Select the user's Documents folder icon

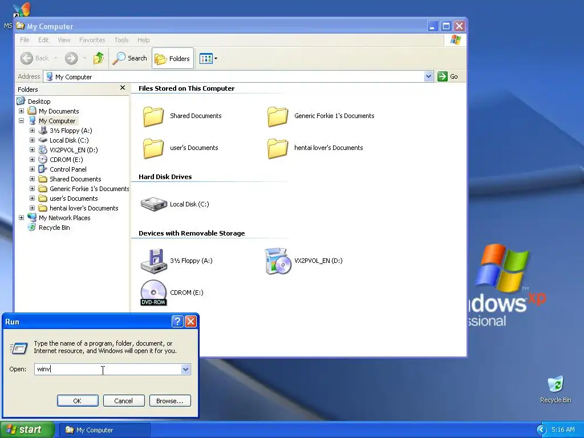click(153, 148)
